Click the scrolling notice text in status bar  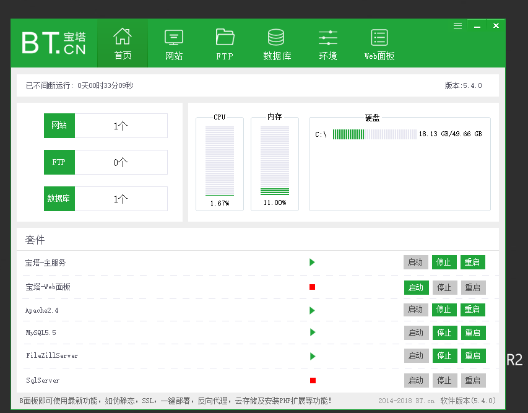(x=175, y=401)
